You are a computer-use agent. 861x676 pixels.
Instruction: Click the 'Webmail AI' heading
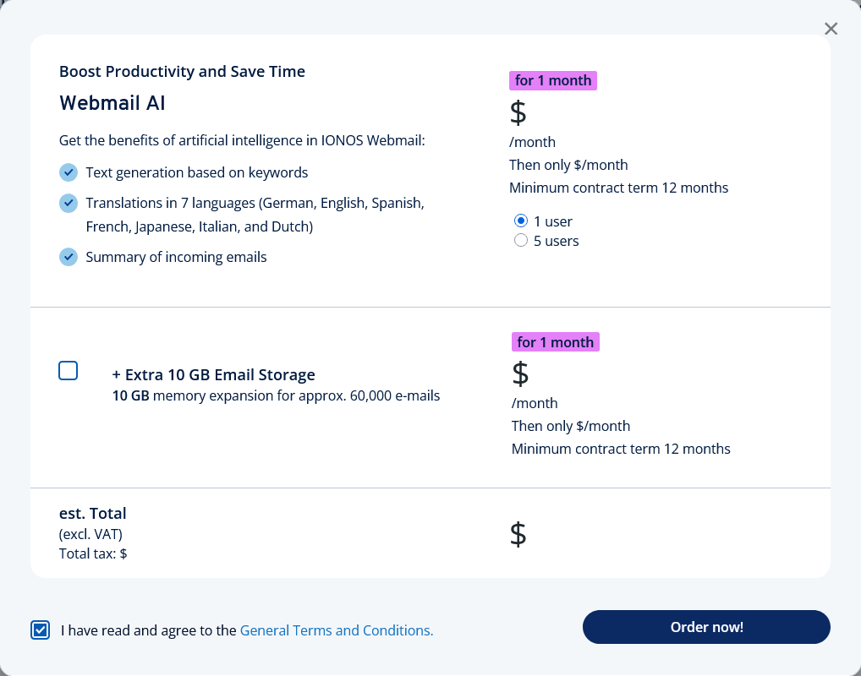pyautogui.click(x=112, y=103)
